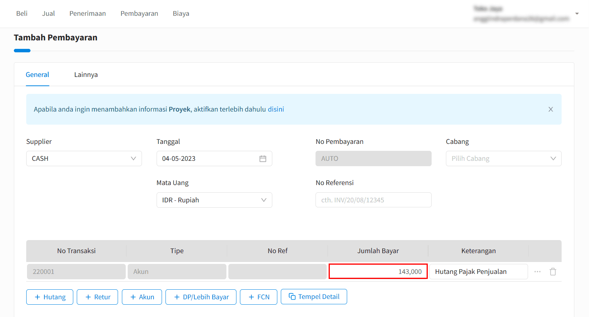Click the Cabang field label
The height and width of the screenshot is (317, 589).
[x=457, y=142]
